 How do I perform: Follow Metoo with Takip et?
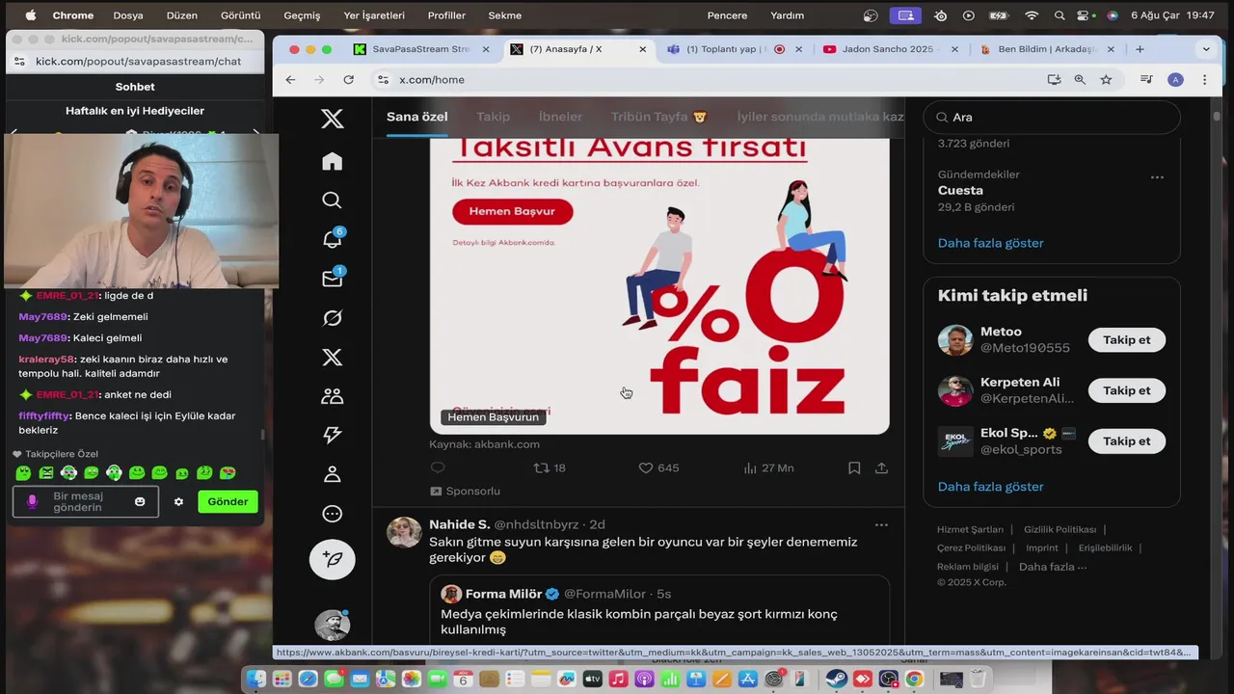coord(1126,339)
